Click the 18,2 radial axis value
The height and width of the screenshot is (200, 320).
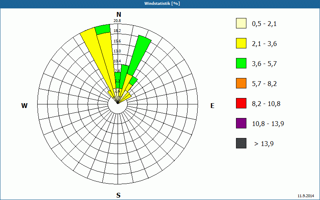(117, 31)
